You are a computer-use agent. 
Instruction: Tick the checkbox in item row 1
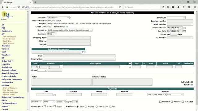130,67
